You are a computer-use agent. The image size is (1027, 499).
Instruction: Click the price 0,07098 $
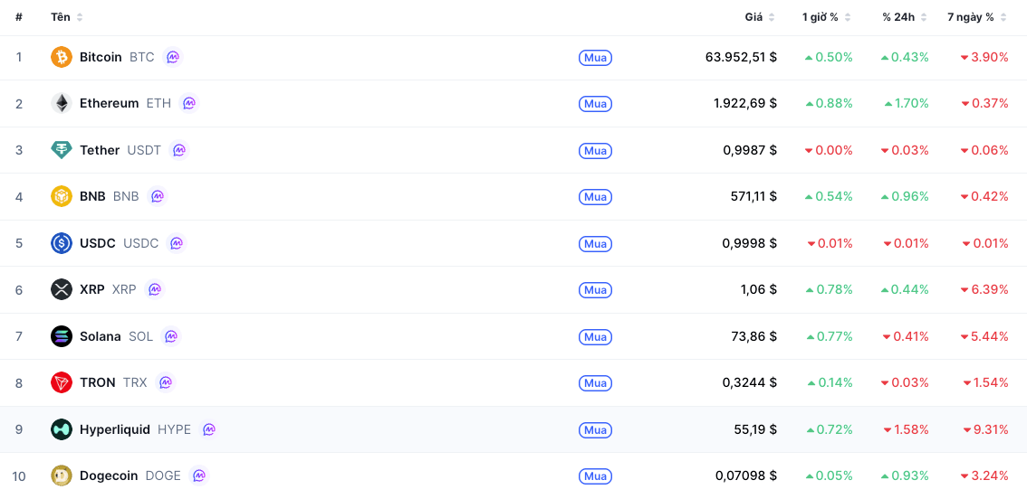point(746,475)
